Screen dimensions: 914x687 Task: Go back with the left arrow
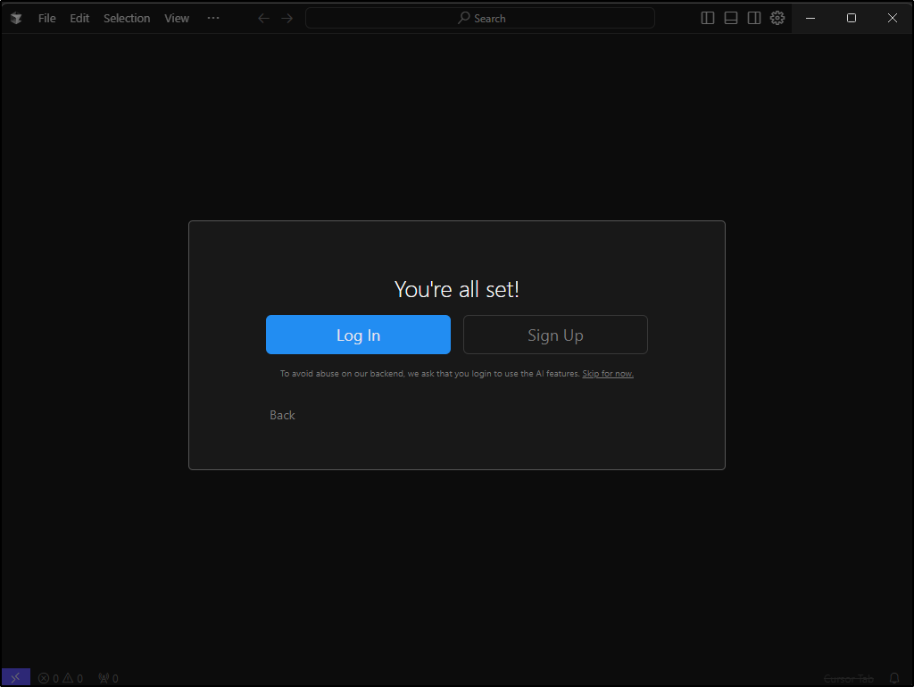[263, 18]
